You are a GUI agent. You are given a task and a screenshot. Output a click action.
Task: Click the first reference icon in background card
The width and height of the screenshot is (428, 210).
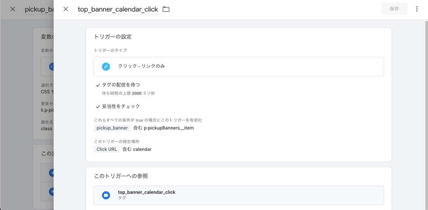coord(51,173)
